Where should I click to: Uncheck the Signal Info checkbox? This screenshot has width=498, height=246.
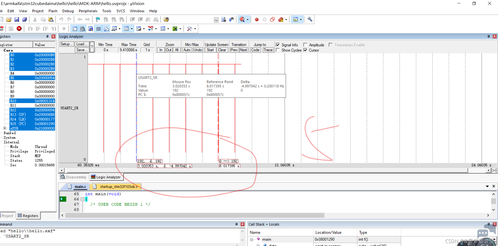tap(278, 45)
